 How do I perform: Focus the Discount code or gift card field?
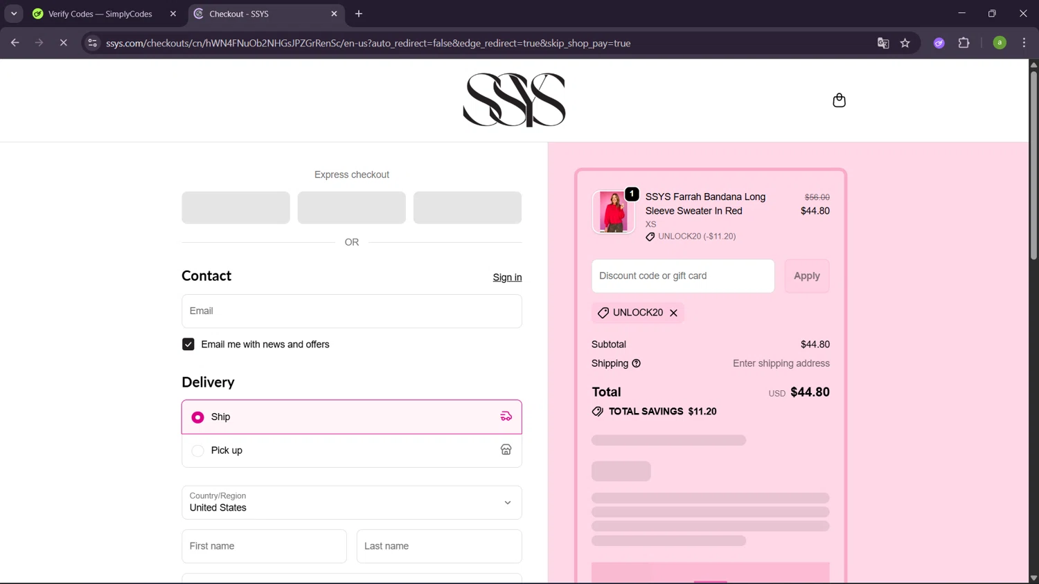click(x=683, y=276)
